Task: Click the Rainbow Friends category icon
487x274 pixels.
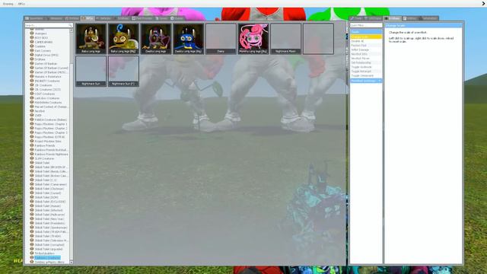Action: [x=32, y=145]
